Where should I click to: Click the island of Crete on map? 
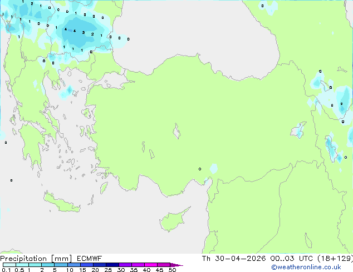click(x=61, y=203)
